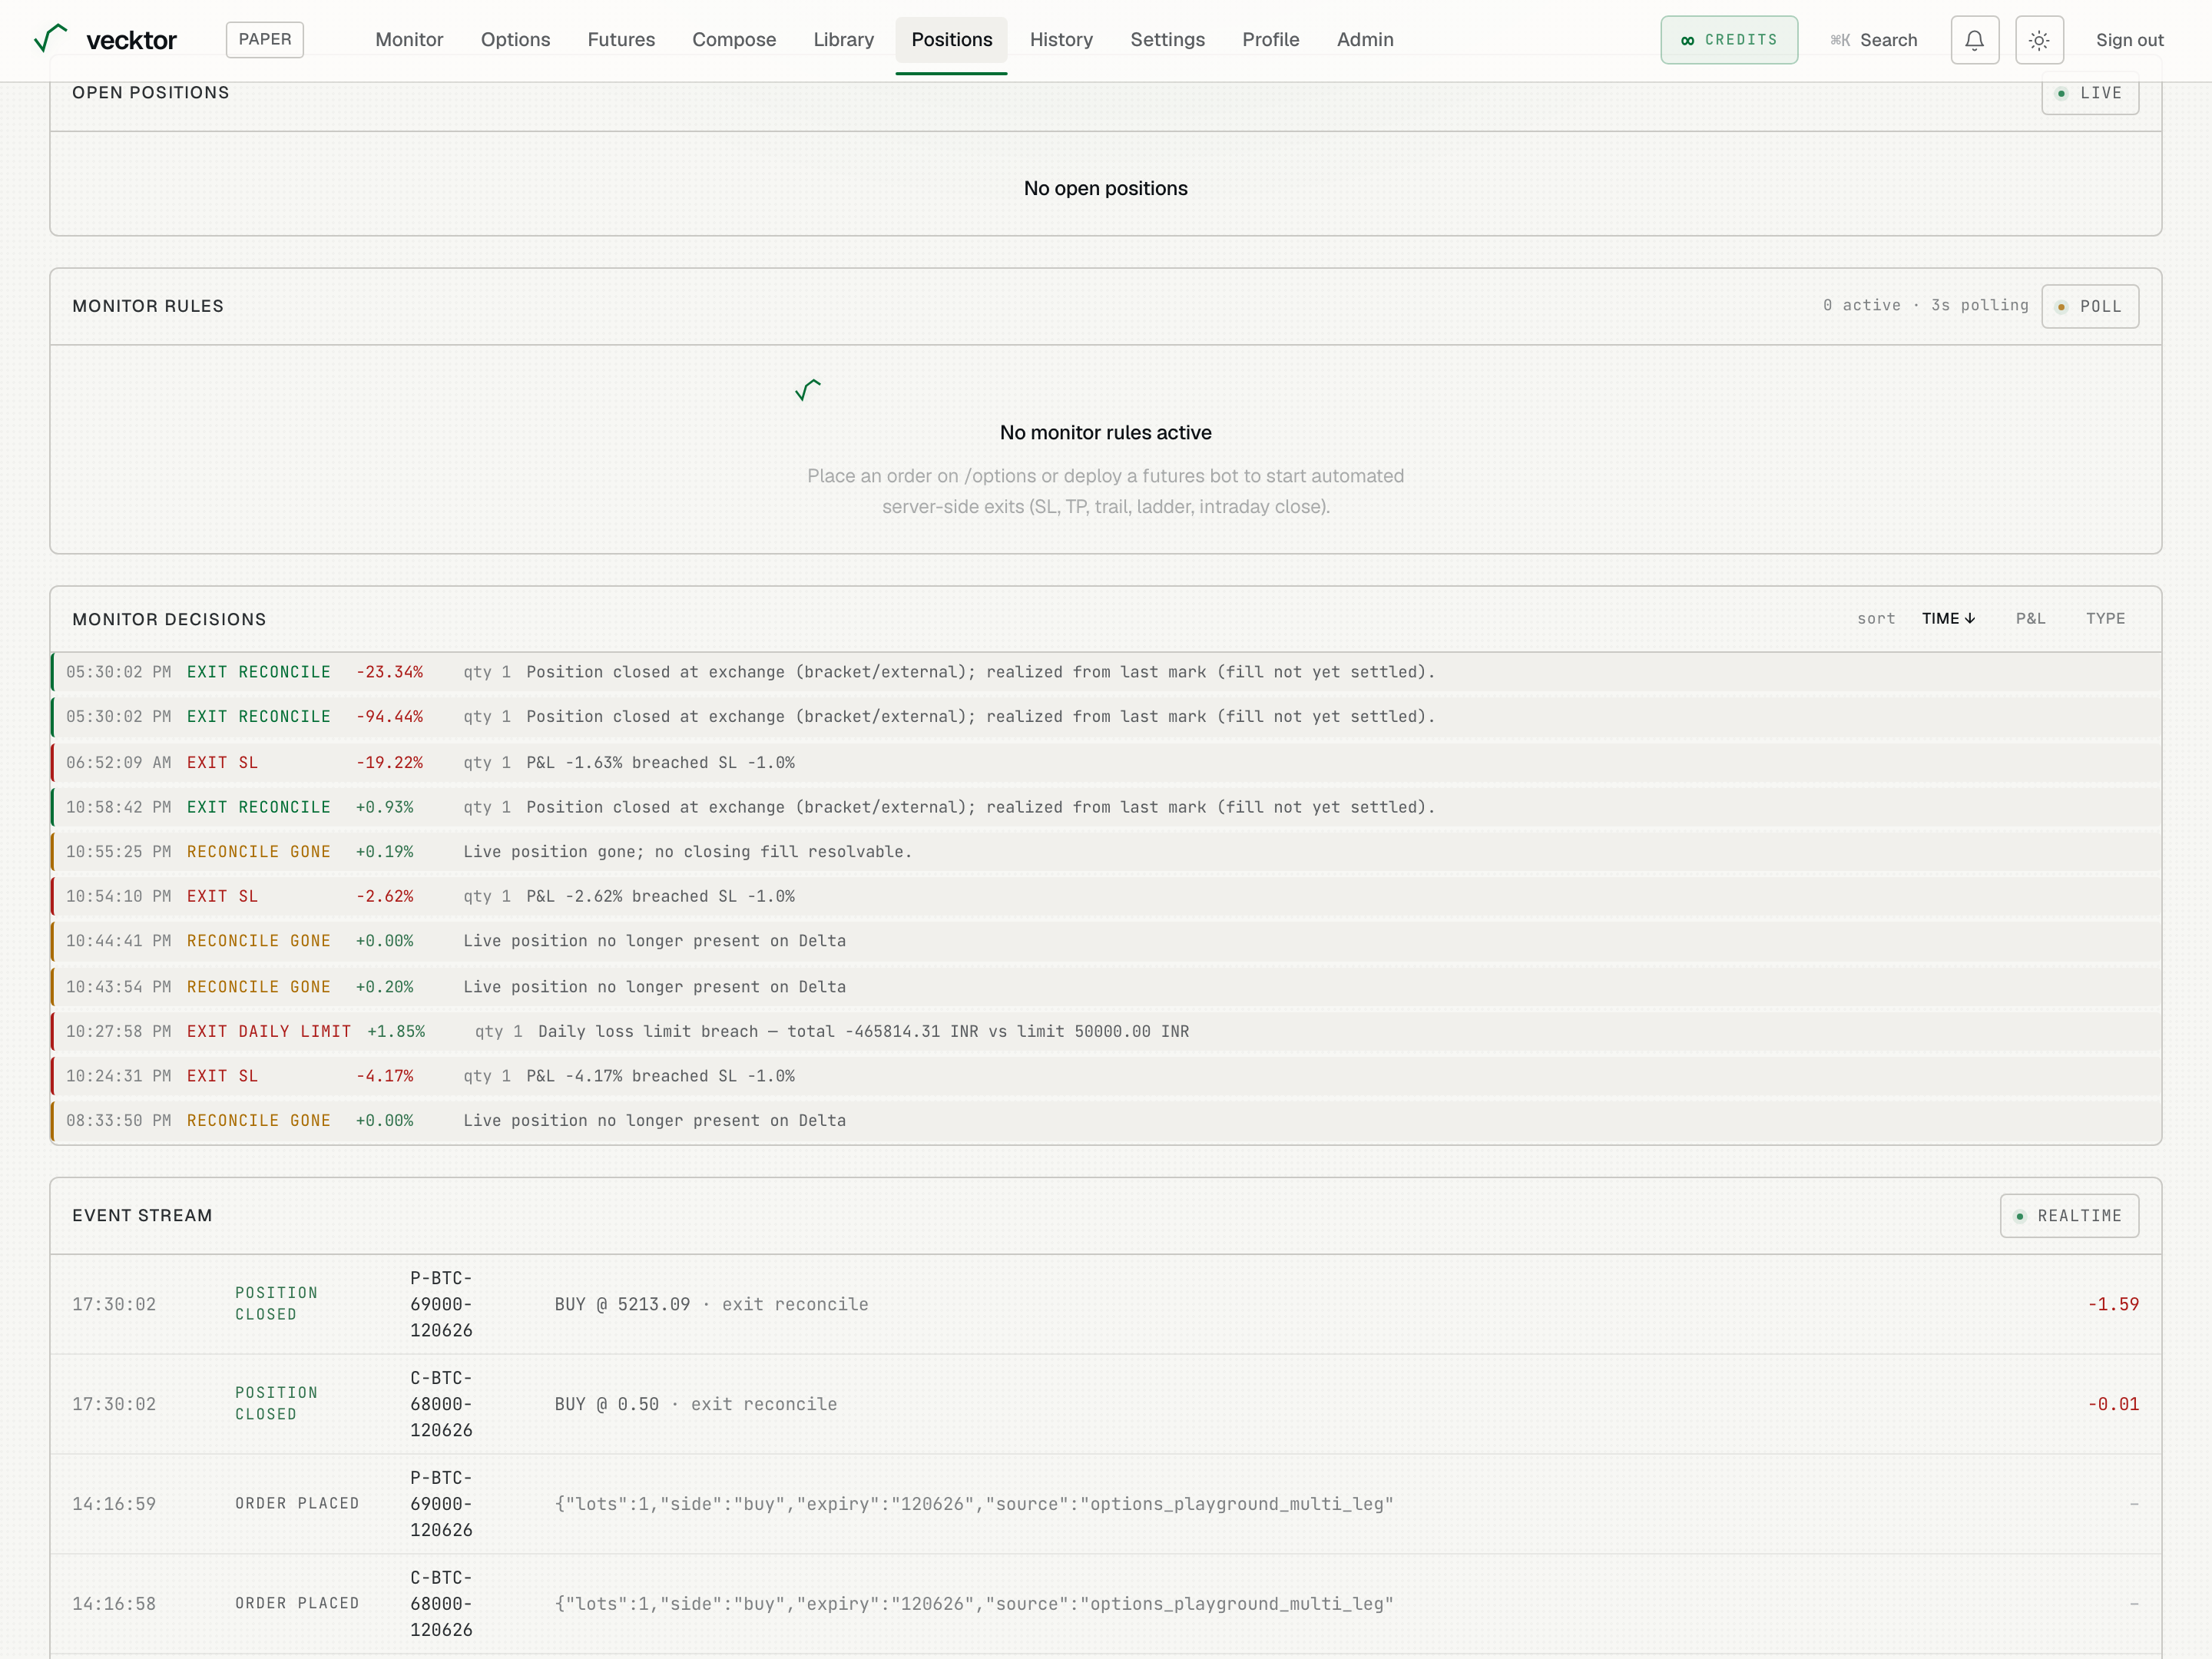Click the P-BTC-69000 POSITION CLOSED event
This screenshot has width=2212, height=1659.
(x=1106, y=1304)
